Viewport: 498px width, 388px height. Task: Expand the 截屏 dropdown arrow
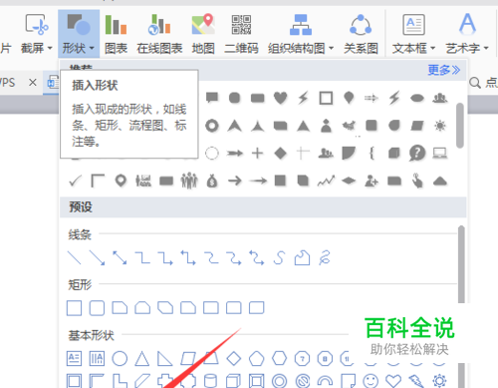tap(50, 48)
